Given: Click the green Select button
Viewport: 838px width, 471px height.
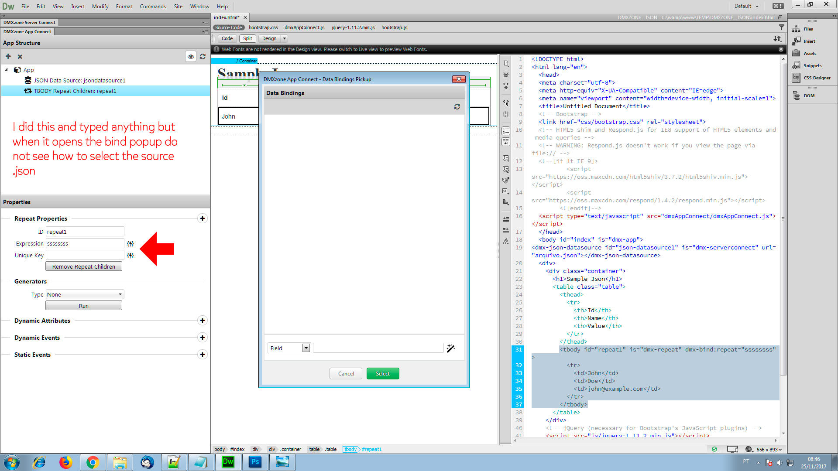Looking at the screenshot, I should pyautogui.click(x=383, y=374).
